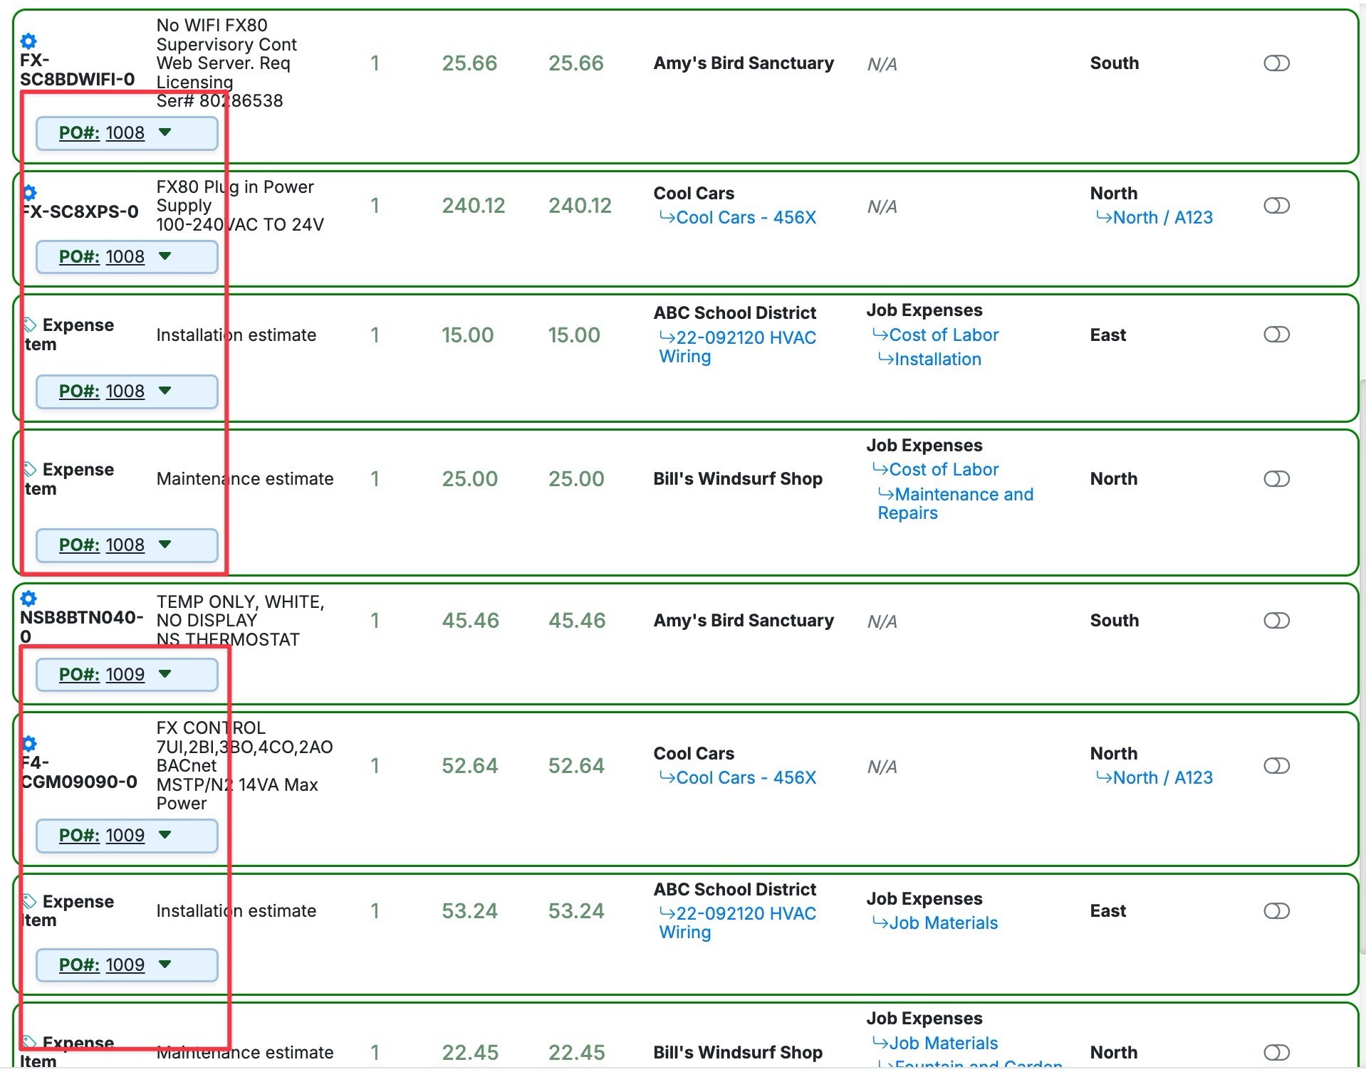Enable switch on F4-CGM09090-0 row

point(1276,766)
